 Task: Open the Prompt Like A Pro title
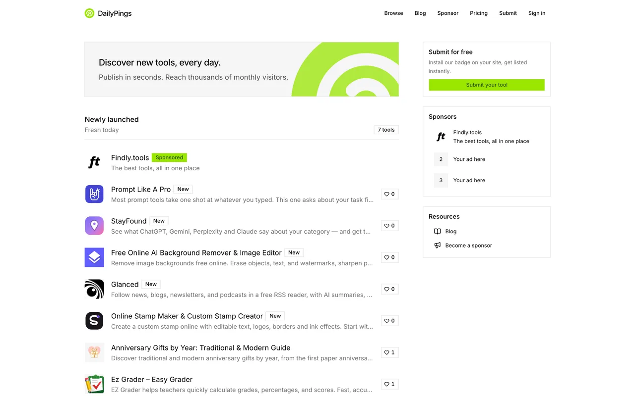click(141, 189)
